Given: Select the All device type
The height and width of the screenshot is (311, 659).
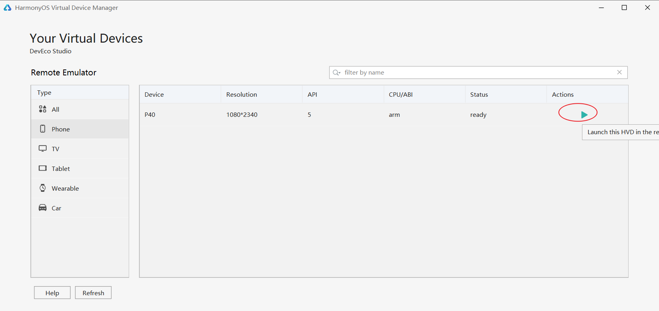Looking at the screenshot, I should 80,109.
